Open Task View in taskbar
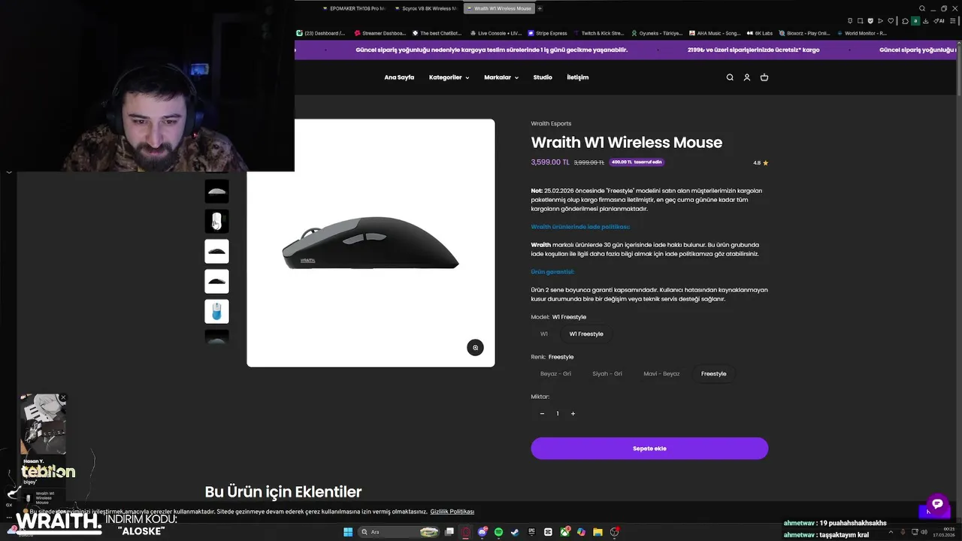The height and width of the screenshot is (541, 962). pos(449,532)
